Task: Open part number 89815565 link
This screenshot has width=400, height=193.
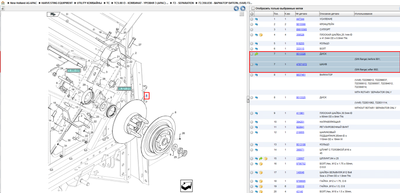Action: click(x=302, y=30)
